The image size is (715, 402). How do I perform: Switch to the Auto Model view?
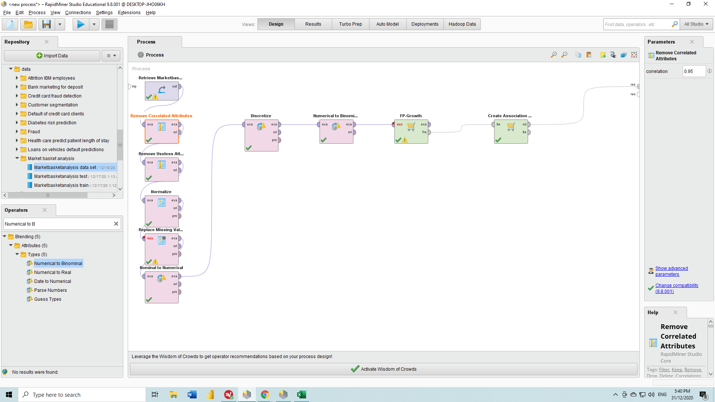(388, 24)
